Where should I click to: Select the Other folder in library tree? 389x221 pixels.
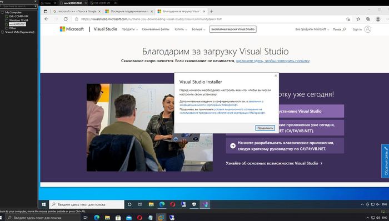(13, 28)
